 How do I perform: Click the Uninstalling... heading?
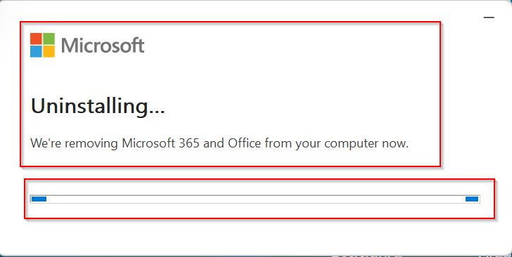point(98,107)
